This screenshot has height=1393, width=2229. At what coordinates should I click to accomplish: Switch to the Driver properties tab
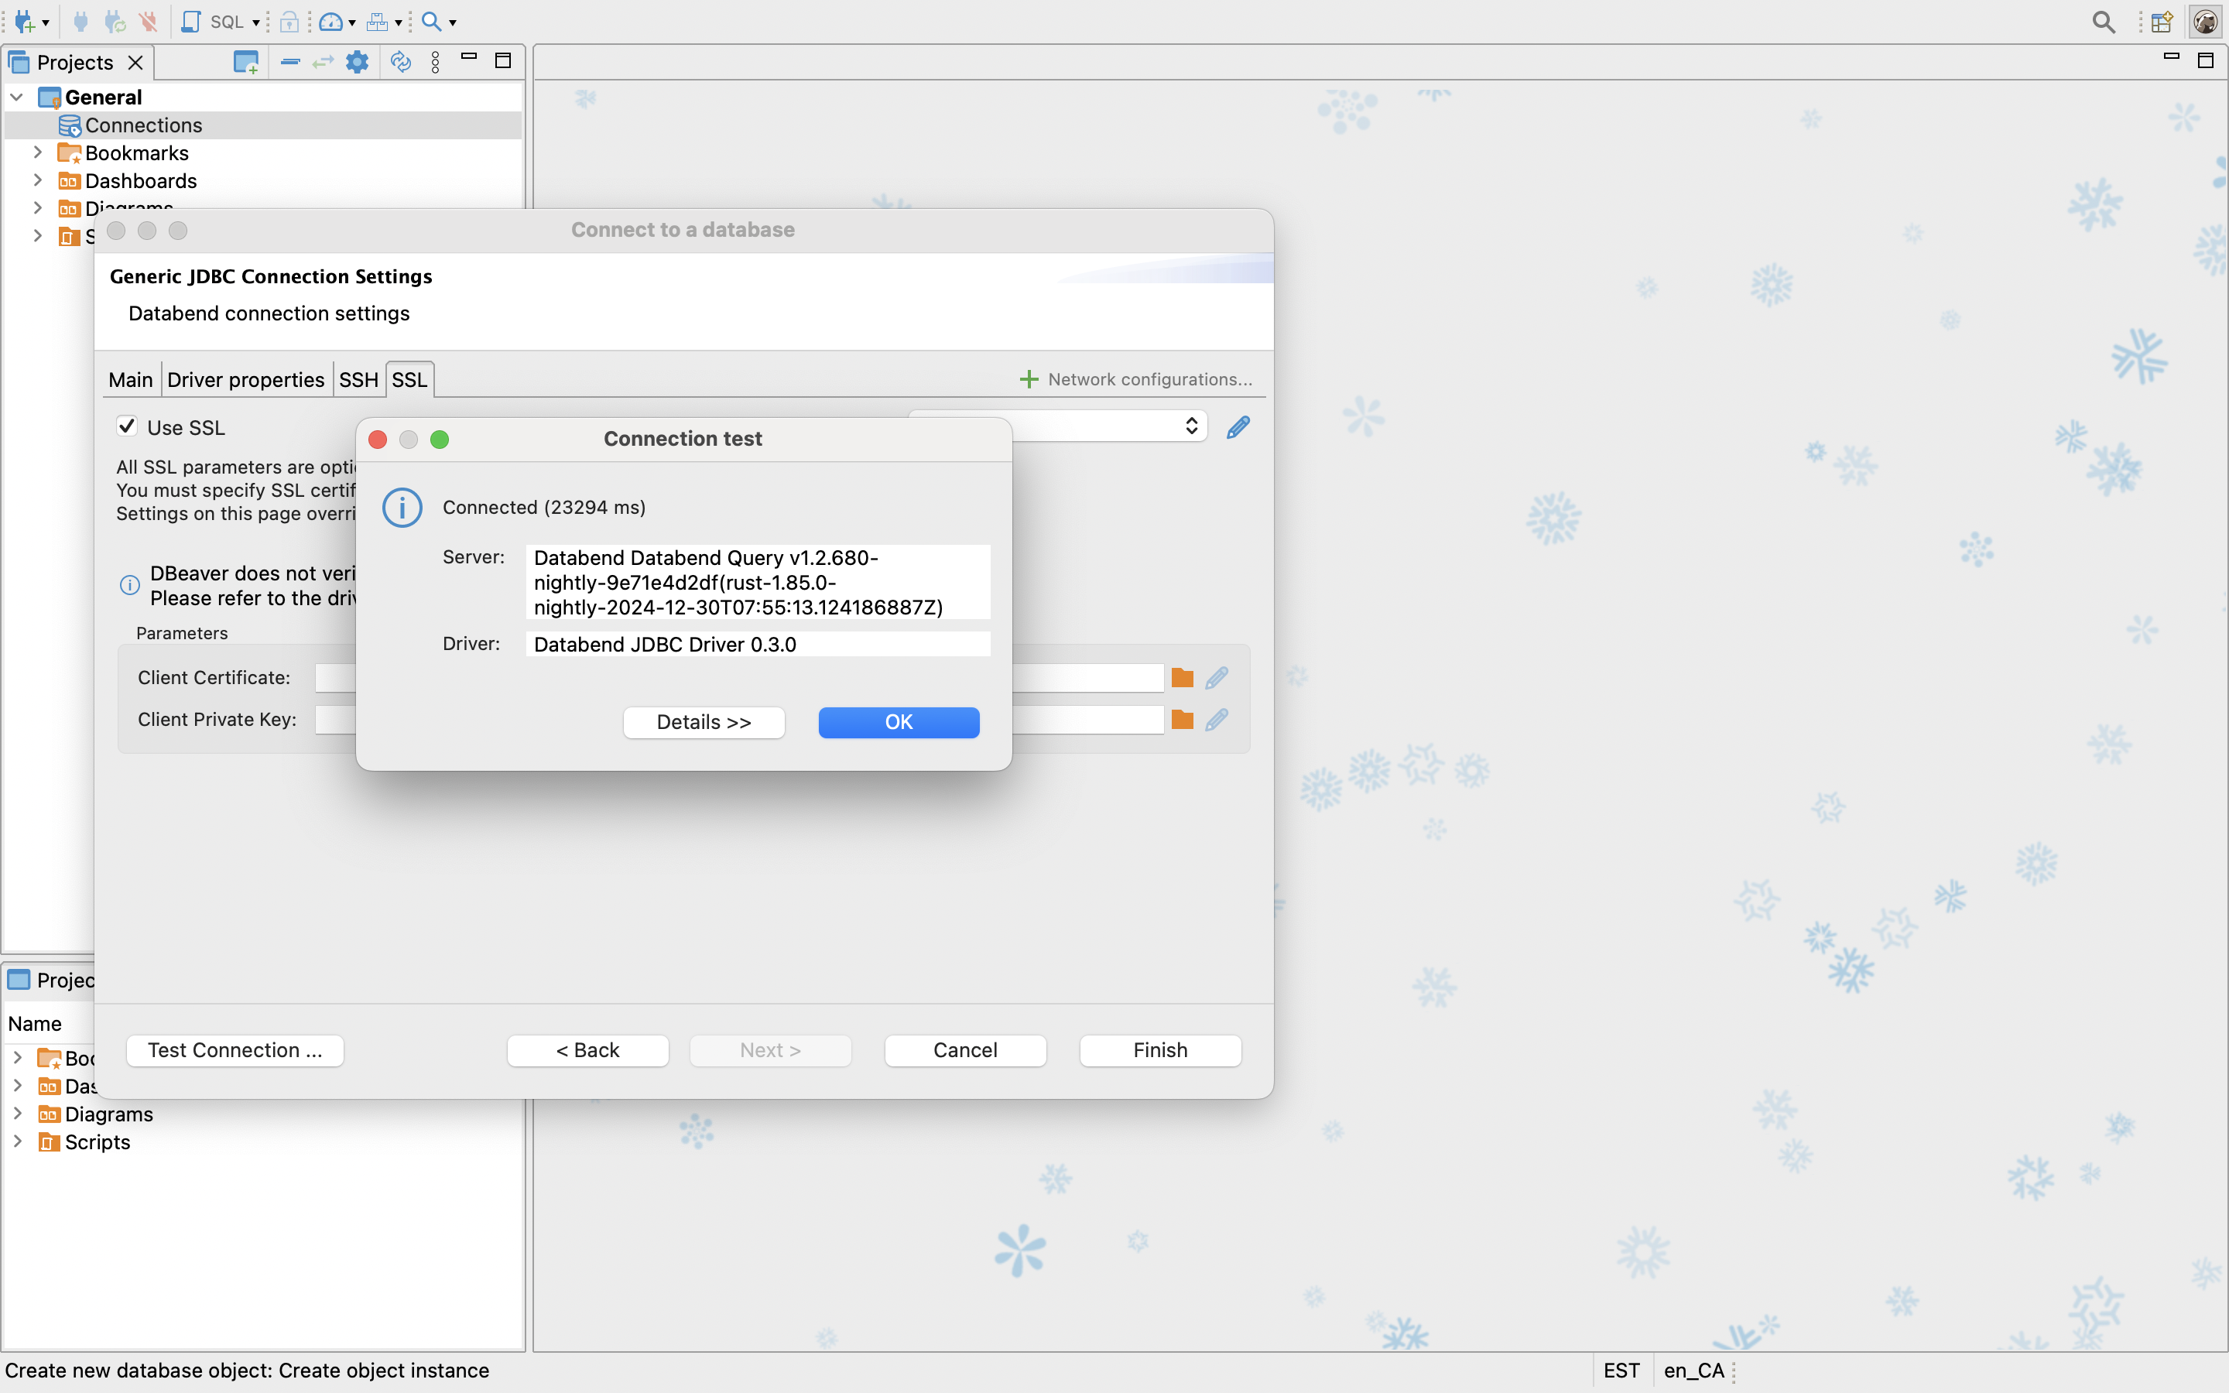point(246,379)
